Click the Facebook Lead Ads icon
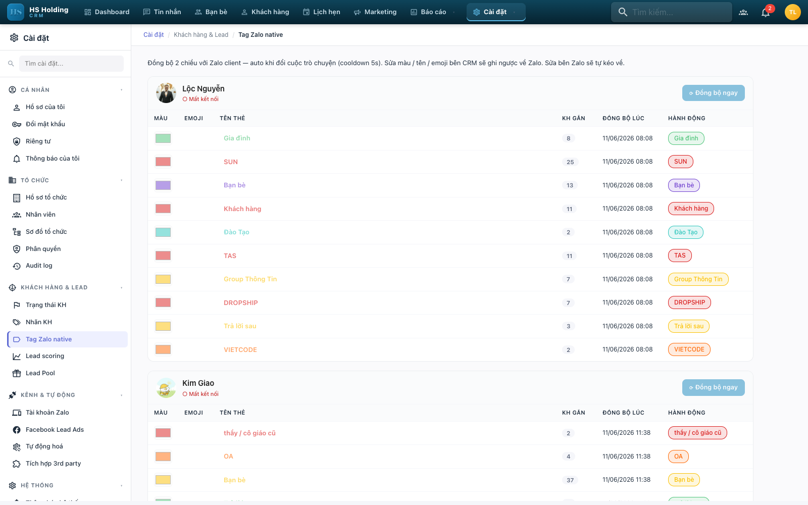The width and height of the screenshot is (808, 505). 17,430
